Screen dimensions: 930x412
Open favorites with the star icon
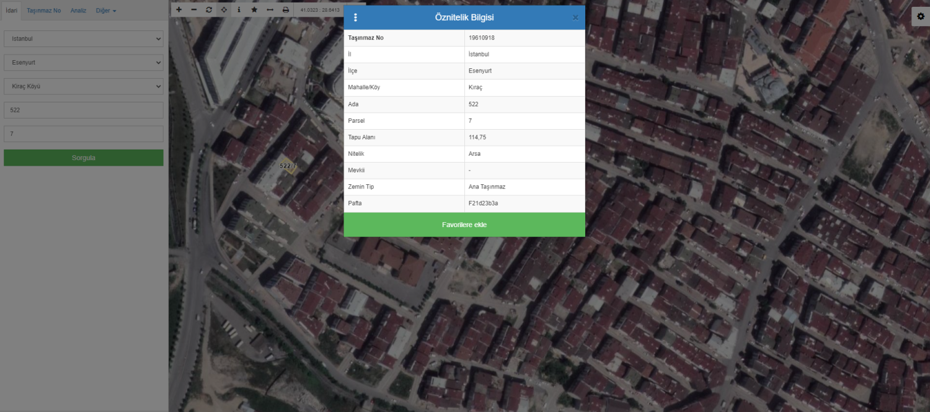click(x=254, y=10)
